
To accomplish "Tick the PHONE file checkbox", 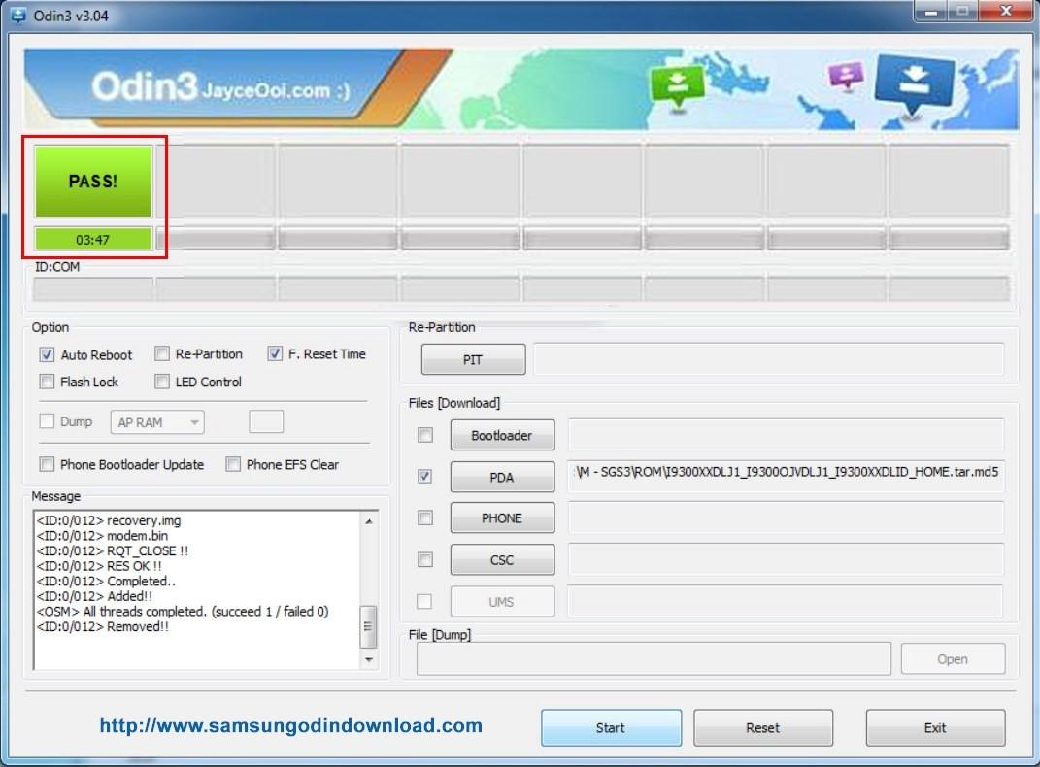I will point(425,517).
